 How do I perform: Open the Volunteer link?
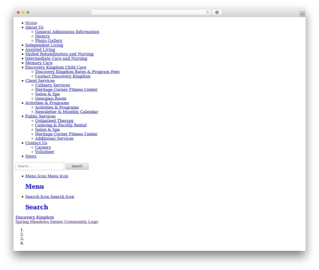click(x=45, y=152)
